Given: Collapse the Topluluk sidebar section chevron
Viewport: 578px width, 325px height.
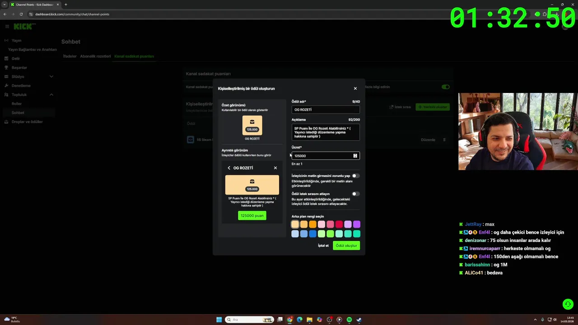Looking at the screenshot, I should (x=51, y=95).
